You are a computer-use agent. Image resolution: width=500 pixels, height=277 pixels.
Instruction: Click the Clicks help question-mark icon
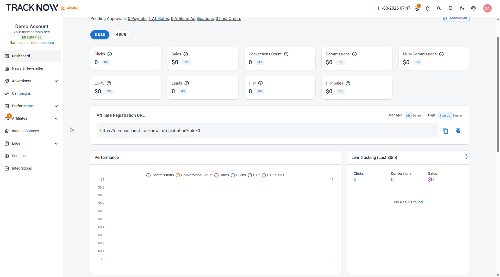tap(110, 54)
